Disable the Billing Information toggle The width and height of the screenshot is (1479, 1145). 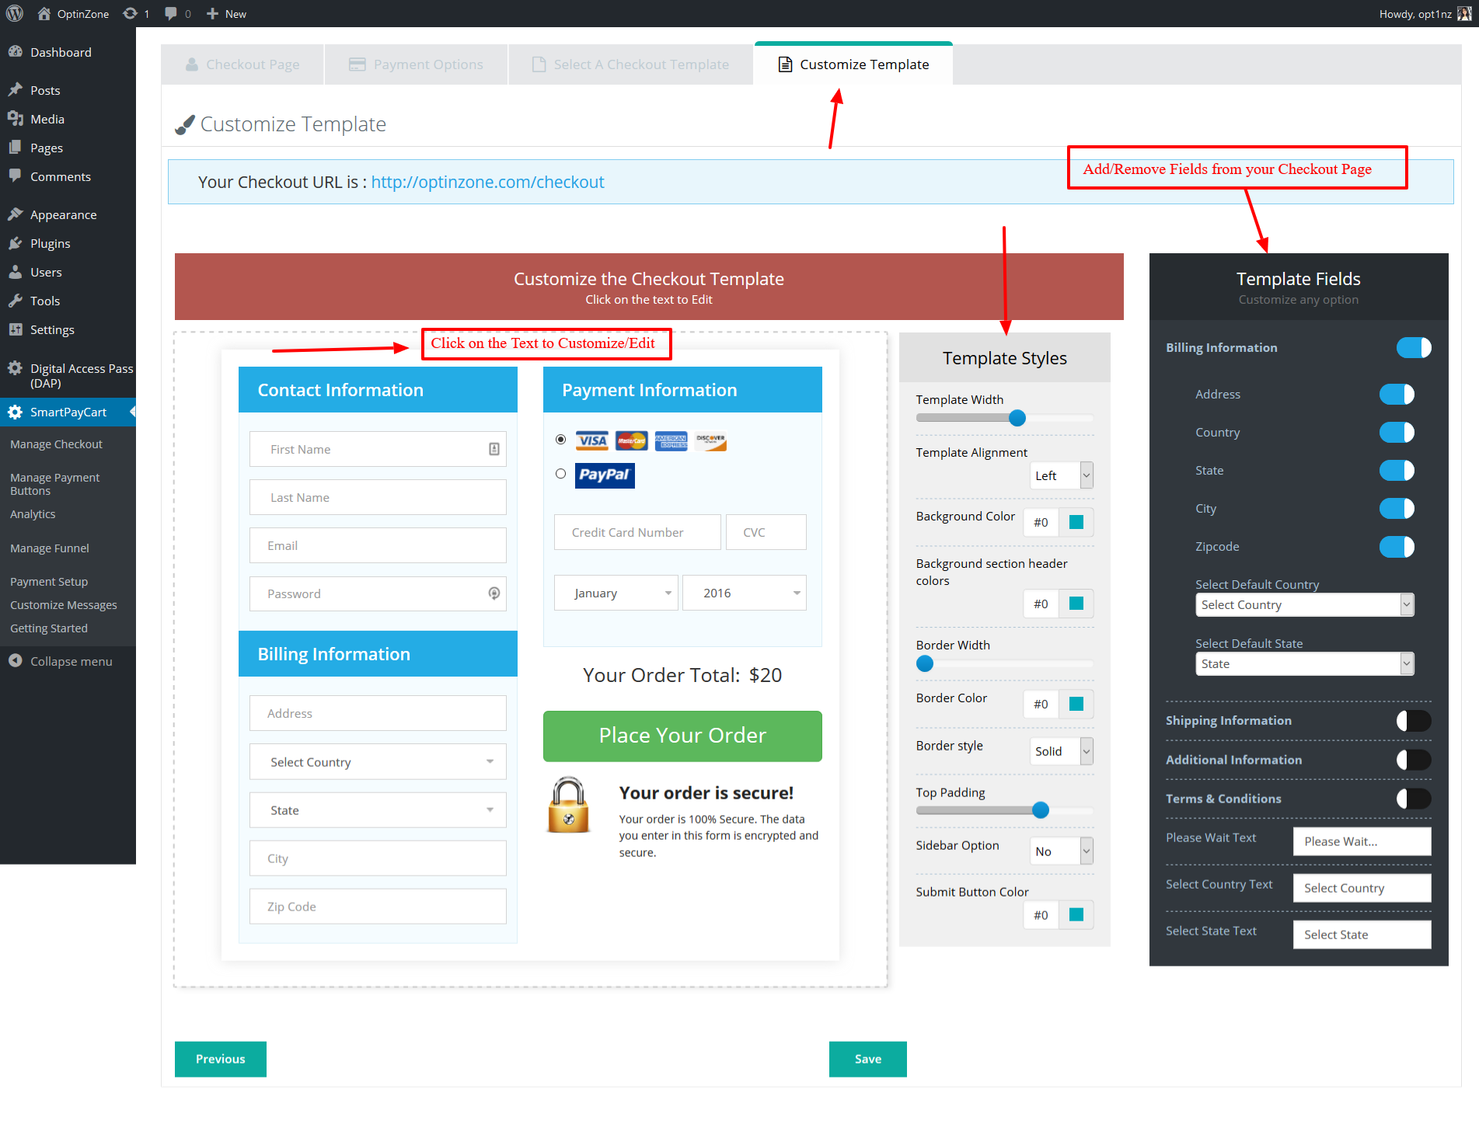click(1413, 347)
